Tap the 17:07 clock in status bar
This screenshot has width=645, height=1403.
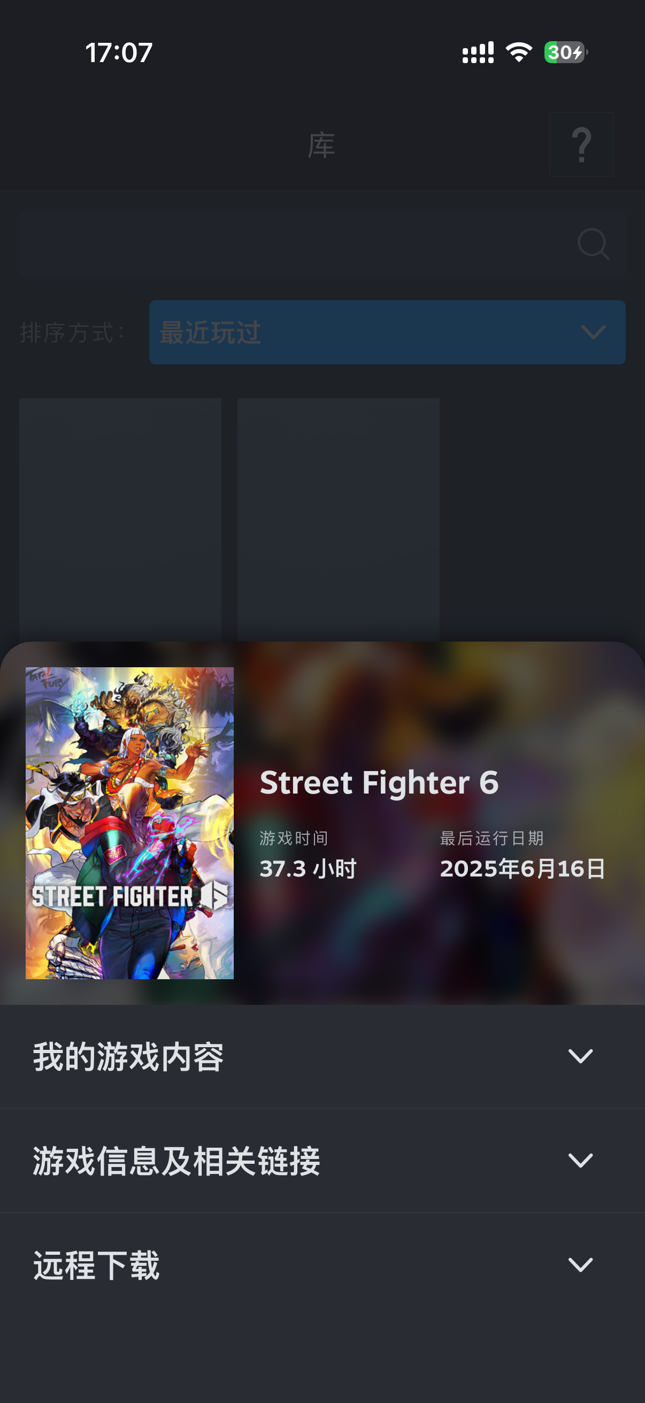tap(119, 53)
